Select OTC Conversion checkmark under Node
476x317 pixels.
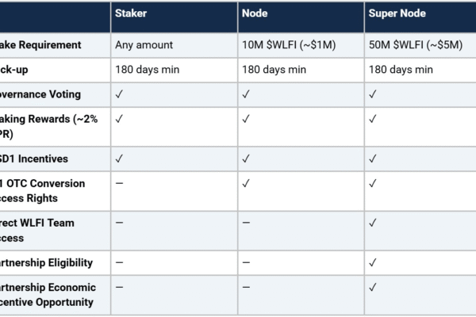point(246,183)
